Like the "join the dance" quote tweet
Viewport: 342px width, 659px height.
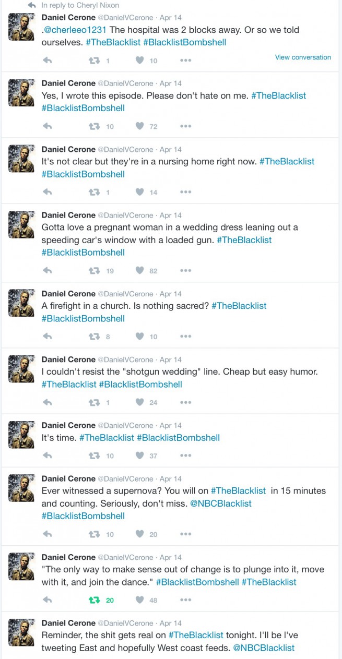(x=139, y=600)
